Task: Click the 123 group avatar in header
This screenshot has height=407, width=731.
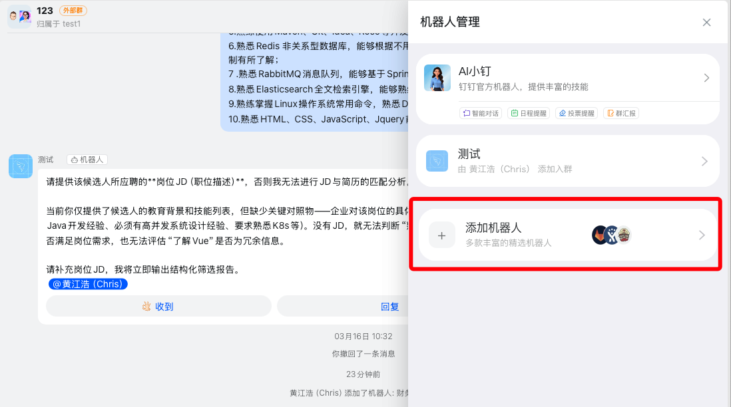Action: 19,16
